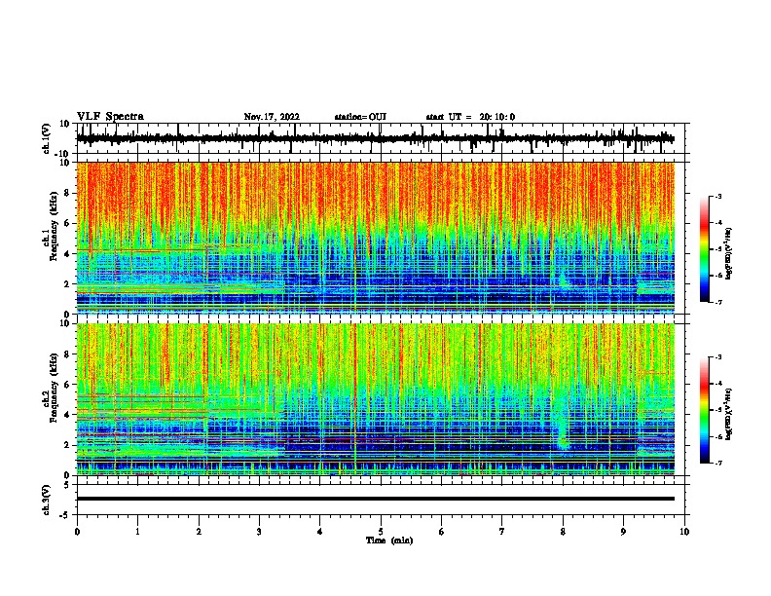The image size is (771, 596).
Task: Click the ch.3 flat black trace line
Action: pyautogui.click(x=375, y=499)
